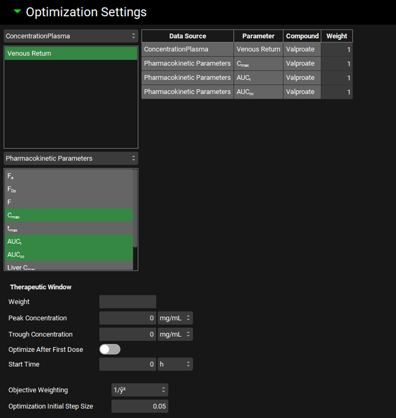Viewport: 396px width, 418px height.
Task: Click the therapeutic window Weight field
Action: coord(128,302)
